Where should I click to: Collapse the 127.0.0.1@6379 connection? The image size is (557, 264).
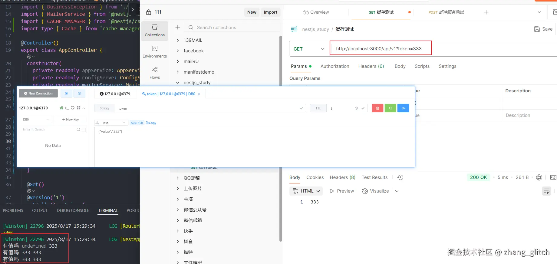click(84, 108)
